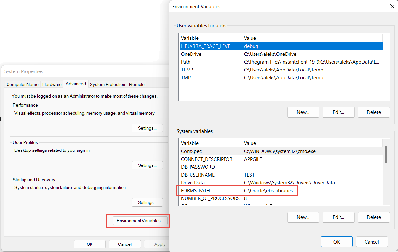
Task: Click the APPGILE value cell
Action: click(253, 159)
